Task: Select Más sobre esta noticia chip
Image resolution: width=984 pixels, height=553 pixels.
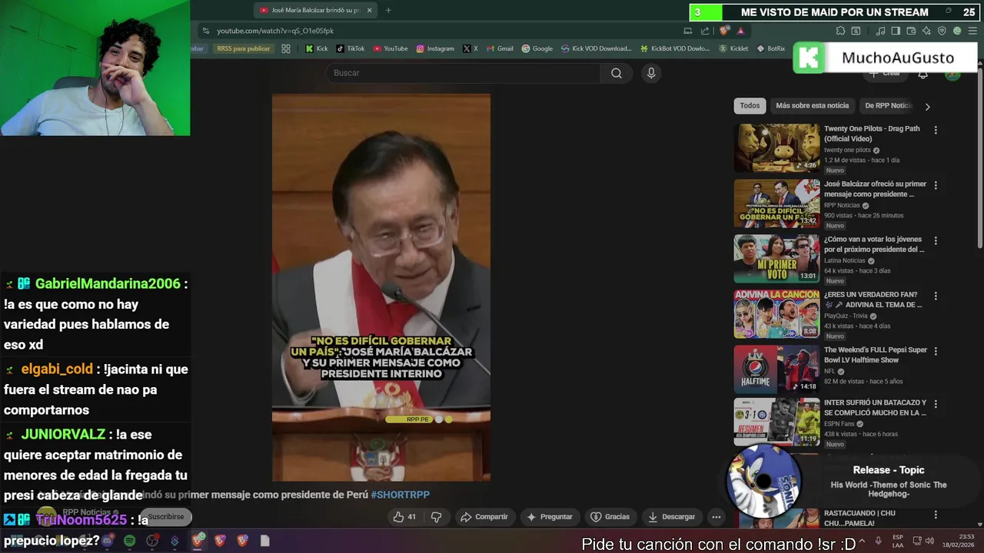Action: (x=812, y=106)
